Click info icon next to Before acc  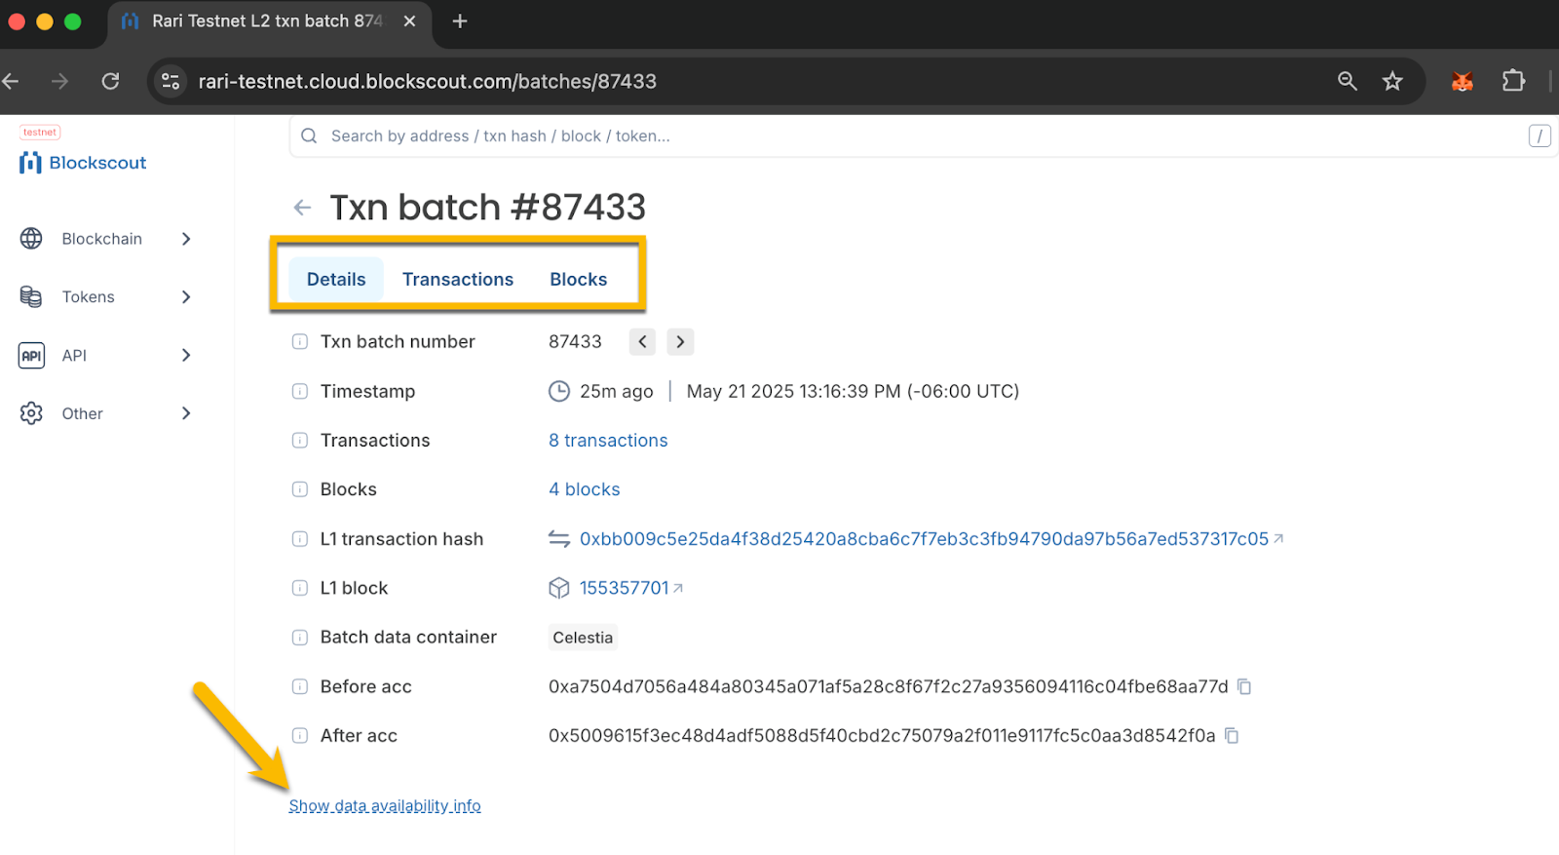click(x=300, y=686)
